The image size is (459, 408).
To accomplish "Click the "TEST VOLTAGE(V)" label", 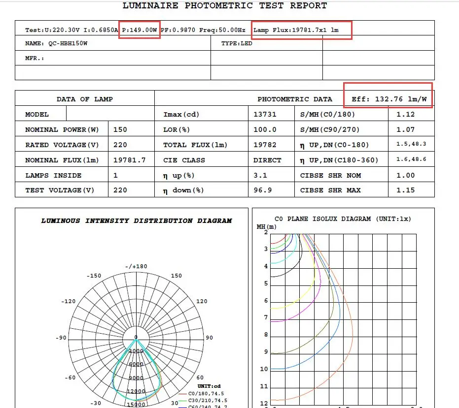I will pos(60,190).
